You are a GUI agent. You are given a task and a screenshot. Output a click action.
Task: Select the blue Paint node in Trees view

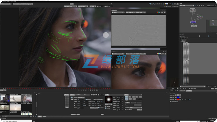click(x=193, y=22)
